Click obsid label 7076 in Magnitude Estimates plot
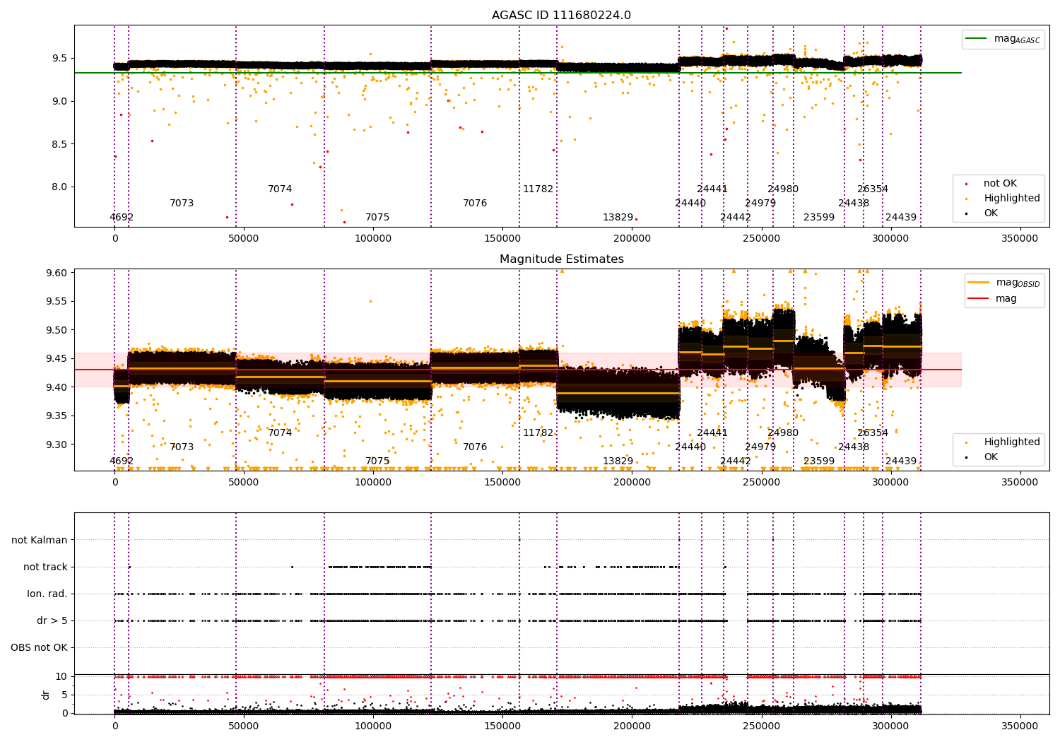1060x742 pixels. pyautogui.click(x=475, y=447)
